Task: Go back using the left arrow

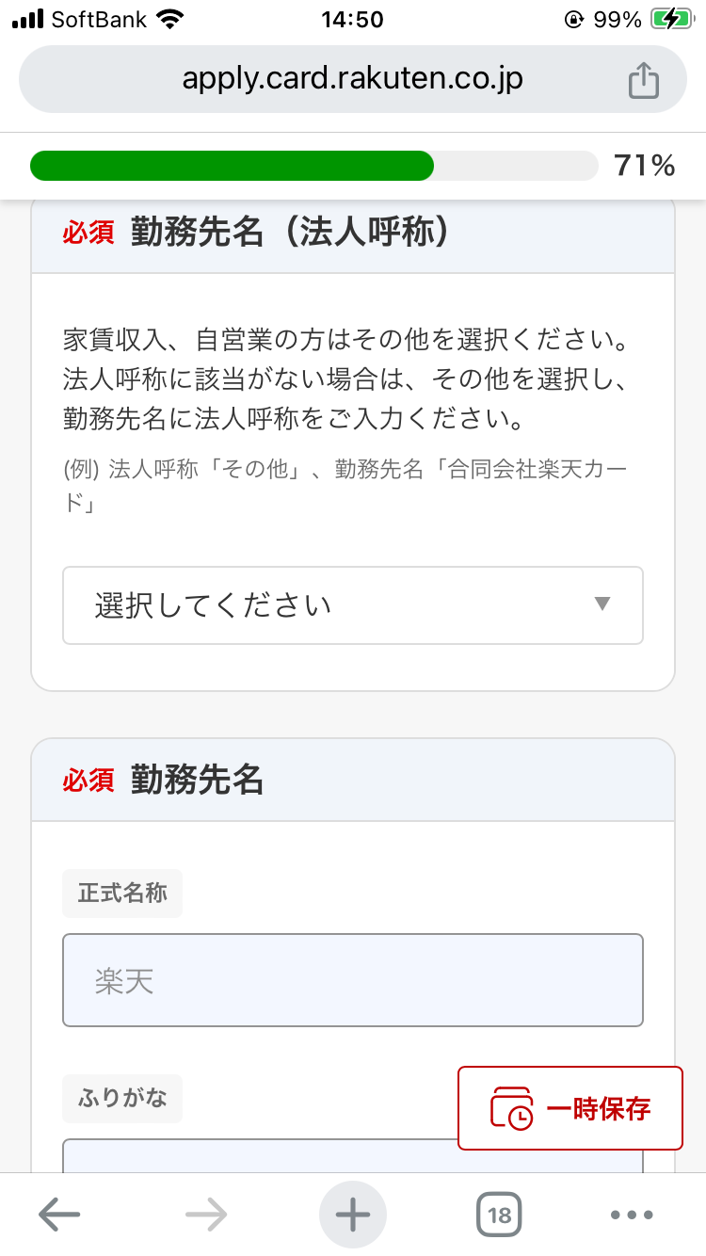Action: tap(58, 1215)
